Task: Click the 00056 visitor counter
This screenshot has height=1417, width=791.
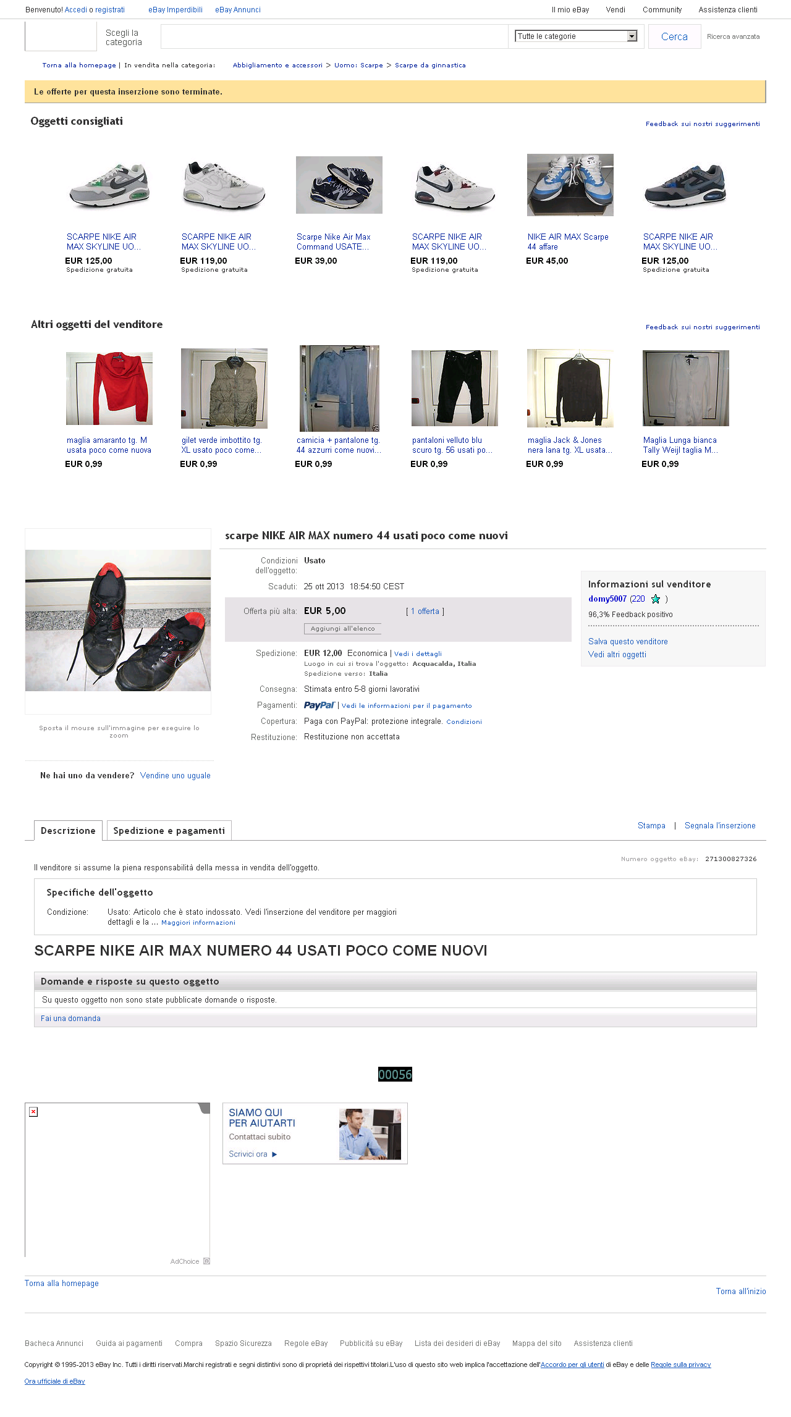Action: (395, 1074)
